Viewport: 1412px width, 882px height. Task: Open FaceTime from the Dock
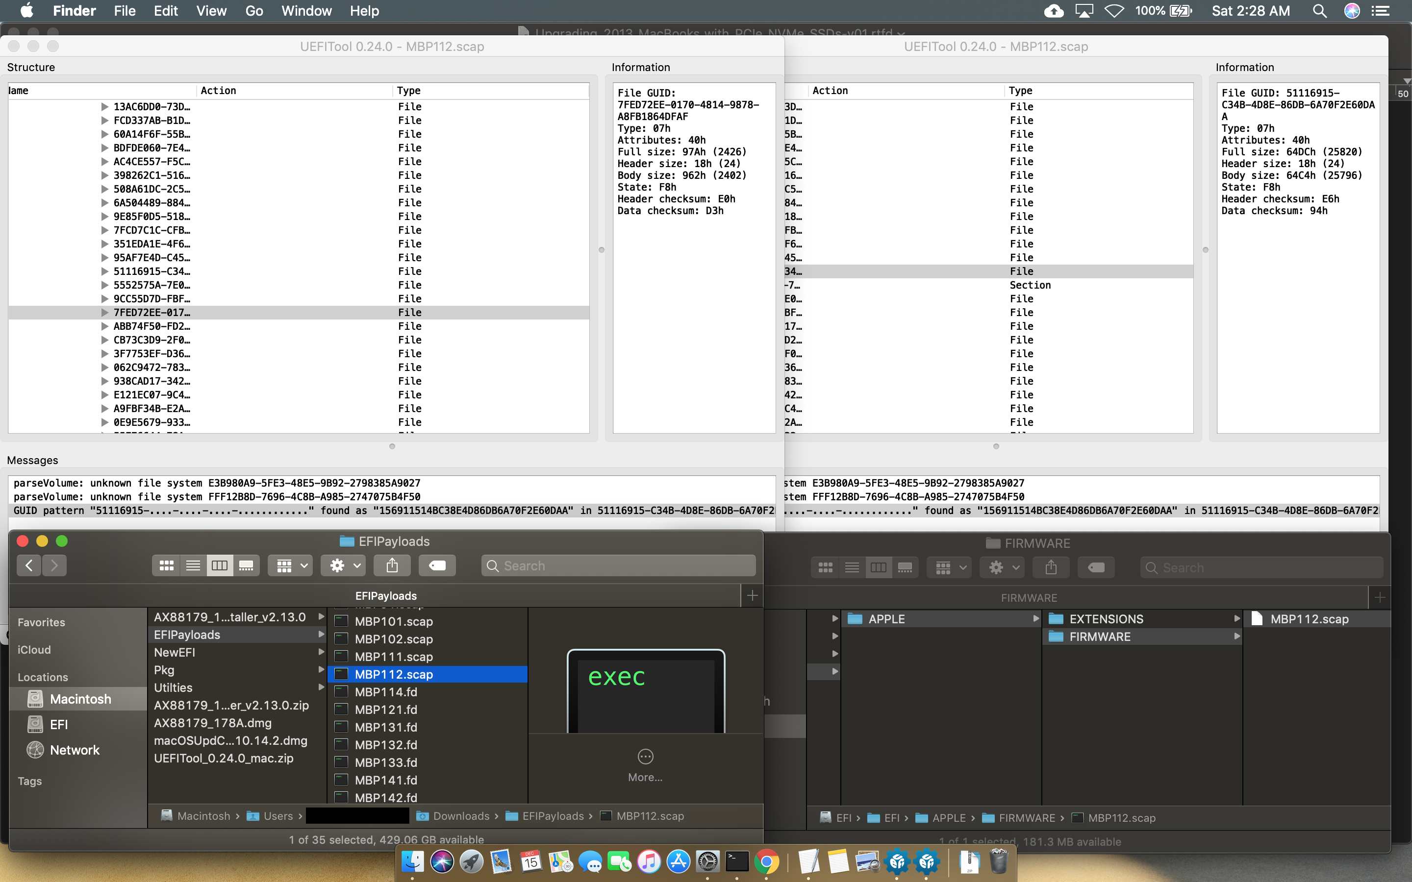(619, 861)
